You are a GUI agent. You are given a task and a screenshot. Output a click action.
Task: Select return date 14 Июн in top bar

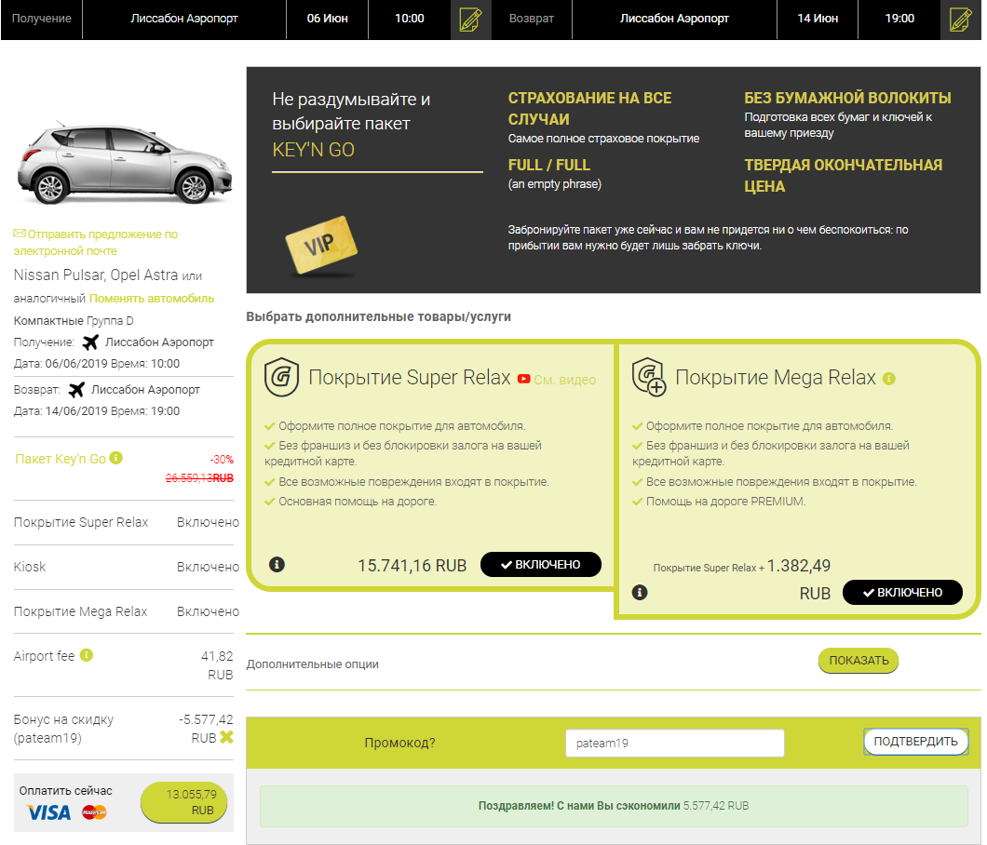(x=818, y=20)
